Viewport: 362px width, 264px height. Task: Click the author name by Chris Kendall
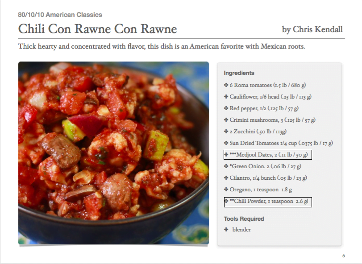coord(312,29)
